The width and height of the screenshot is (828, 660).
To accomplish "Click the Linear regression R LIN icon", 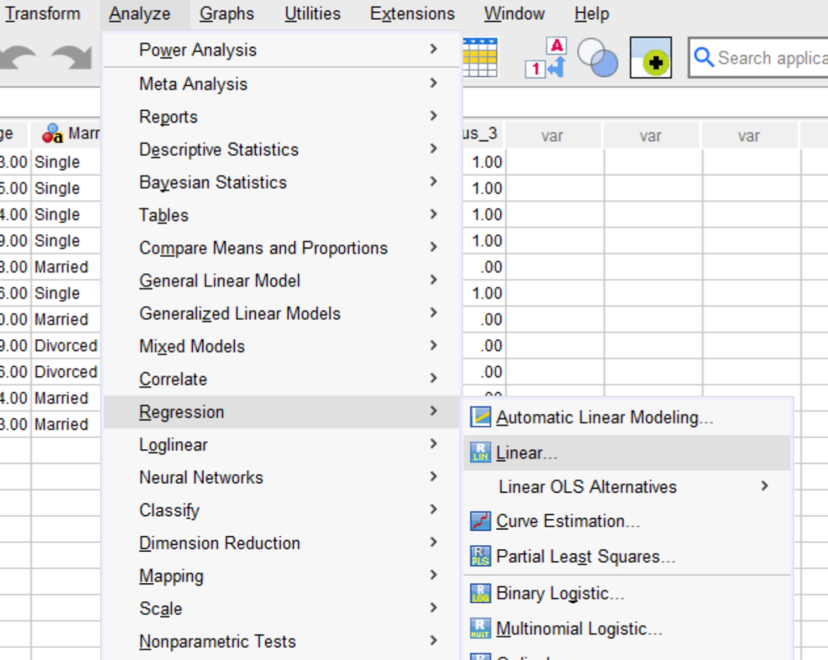I will click(480, 452).
